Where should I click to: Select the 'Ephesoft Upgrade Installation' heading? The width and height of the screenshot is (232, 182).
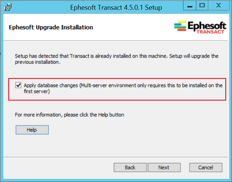[51, 28]
